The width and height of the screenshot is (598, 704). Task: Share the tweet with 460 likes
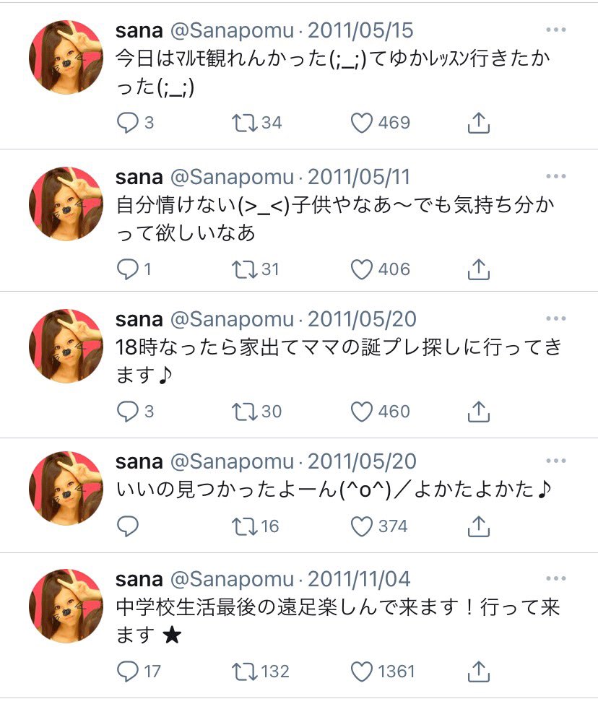[478, 412]
